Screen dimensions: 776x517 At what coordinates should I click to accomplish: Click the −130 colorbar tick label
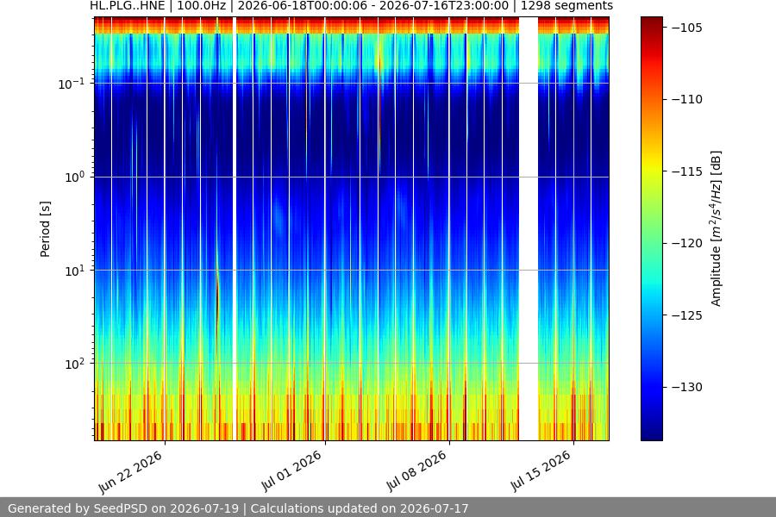pos(687,387)
